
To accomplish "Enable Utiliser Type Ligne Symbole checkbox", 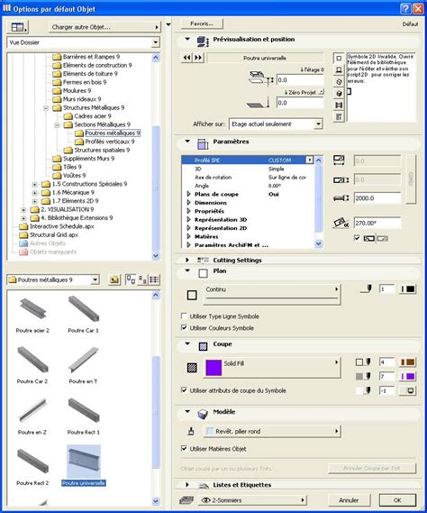I will point(184,316).
